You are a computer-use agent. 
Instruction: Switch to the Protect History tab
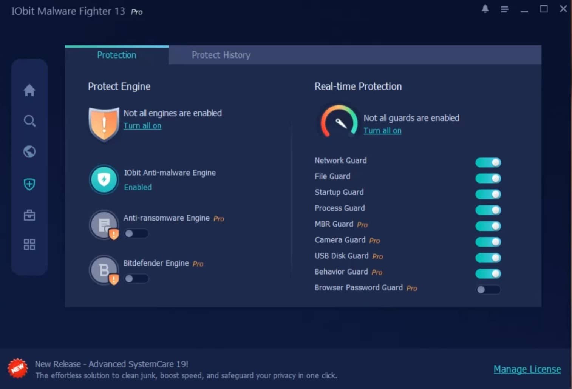click(x=221, y=55)
